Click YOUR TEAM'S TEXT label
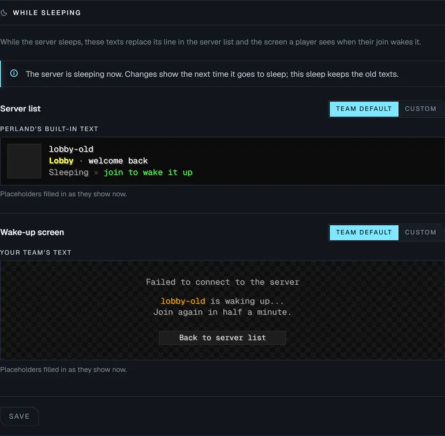 pos(36,252)
